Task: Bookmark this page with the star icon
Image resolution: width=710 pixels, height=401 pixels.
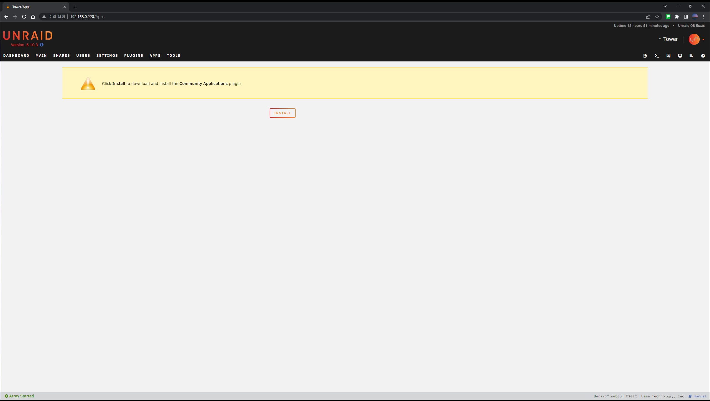Action: click(657, 17)
